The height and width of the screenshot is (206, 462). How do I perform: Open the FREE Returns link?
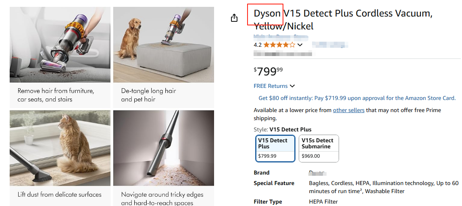[271, 86]
